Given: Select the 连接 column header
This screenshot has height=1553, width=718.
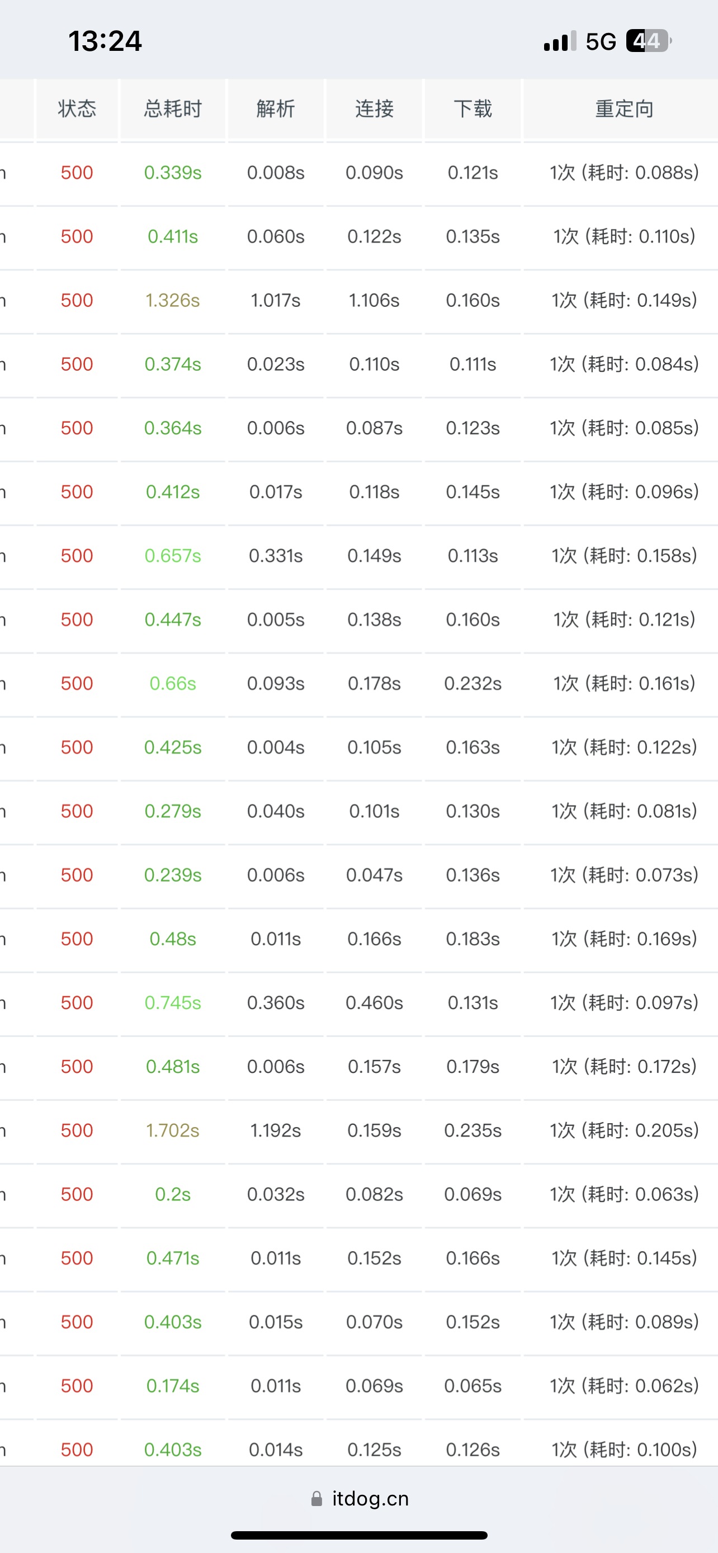Looking at the screenshot, I should [374, 108].
